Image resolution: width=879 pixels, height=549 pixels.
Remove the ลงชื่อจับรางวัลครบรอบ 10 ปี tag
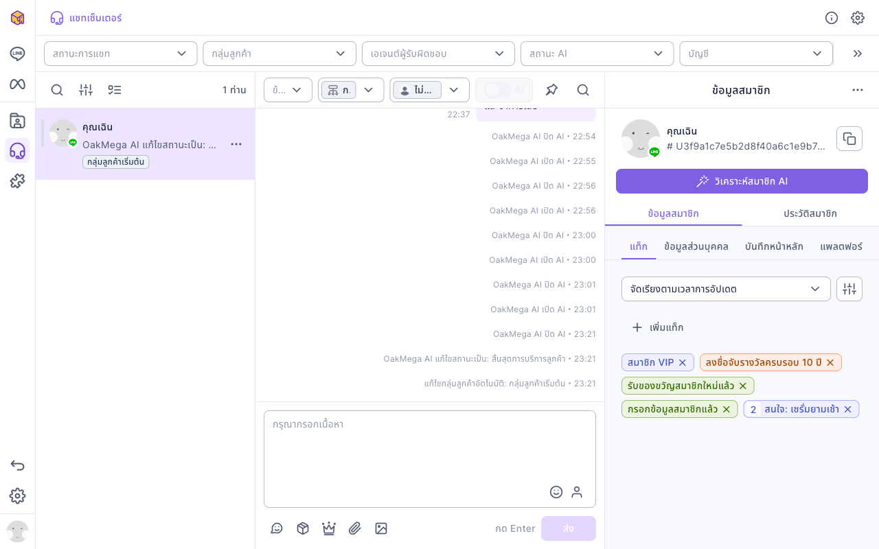pos(830,362)
